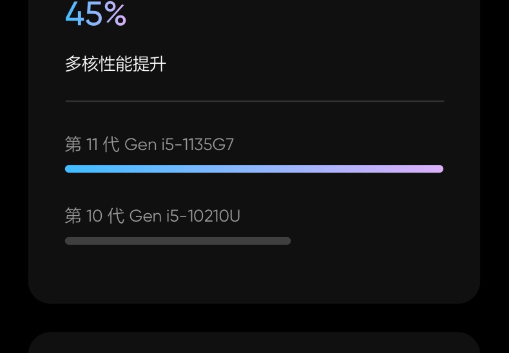Click the 第 10 代 label text
The height and width of the screenshot is (353, 509).
coord(95,216)
